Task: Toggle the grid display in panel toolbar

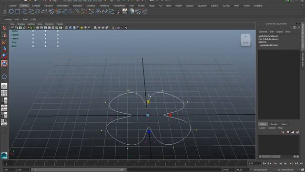Action: pyautogui.click(x=38, y=28)
